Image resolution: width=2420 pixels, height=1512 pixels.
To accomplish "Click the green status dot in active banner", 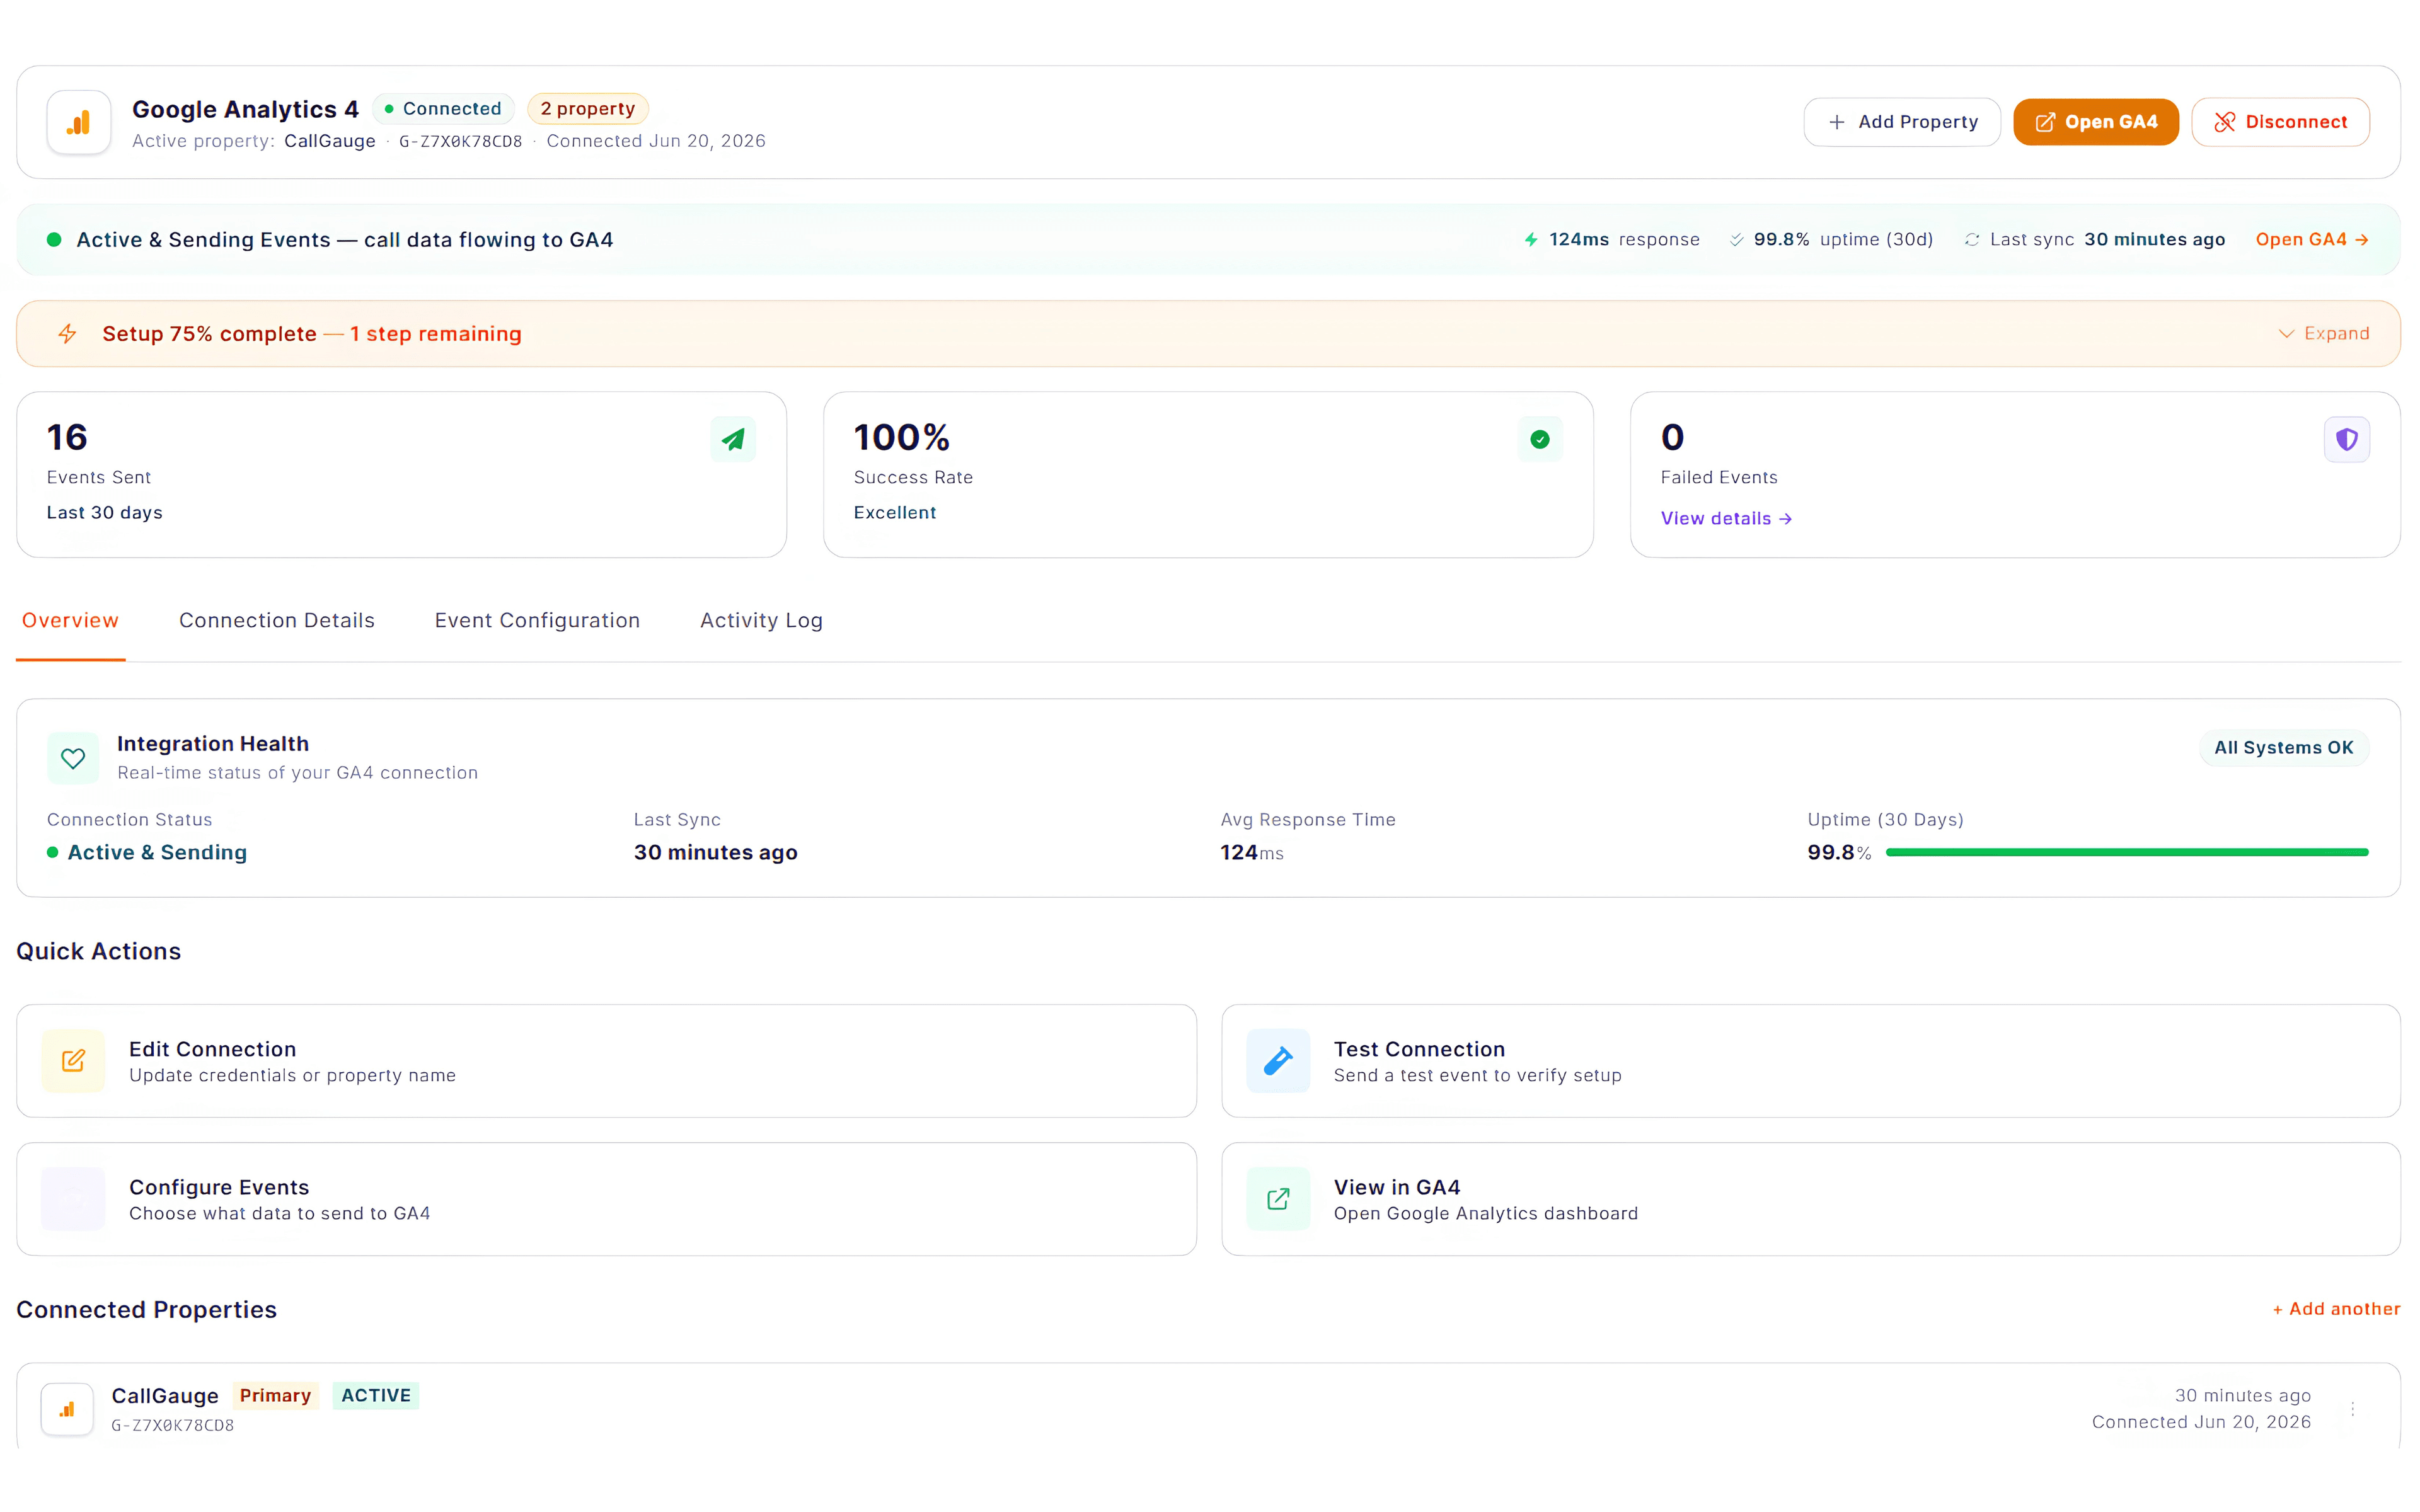I will 54,240.
